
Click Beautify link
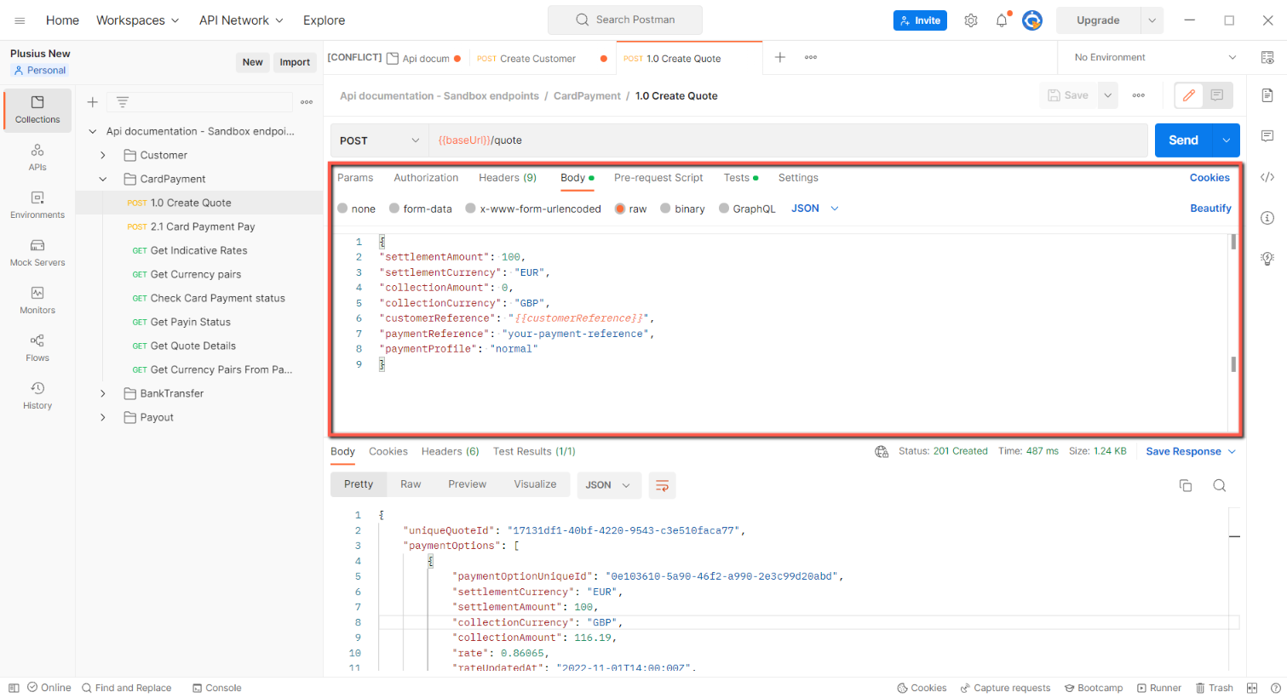pyautogui.click(x=1210, y=209)
